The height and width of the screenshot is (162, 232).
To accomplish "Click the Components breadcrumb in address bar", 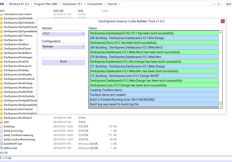I will pyautogui.click(x=95, y=4).
